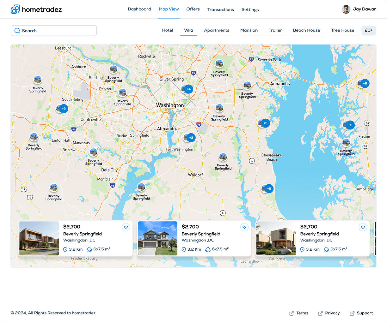
Task: Open Jay Dawar profile avatar
Action: click(346, 9)
